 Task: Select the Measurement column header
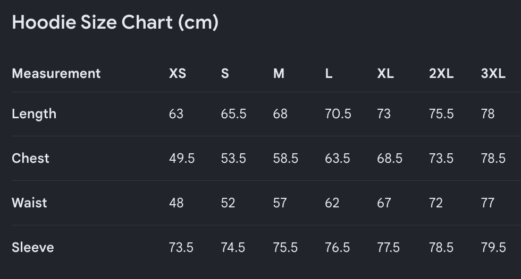[x=56, y=74]
